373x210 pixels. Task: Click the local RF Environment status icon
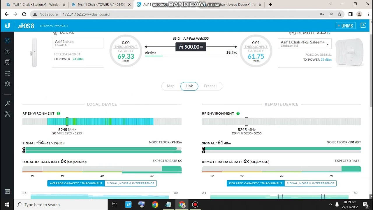point(58,113)
